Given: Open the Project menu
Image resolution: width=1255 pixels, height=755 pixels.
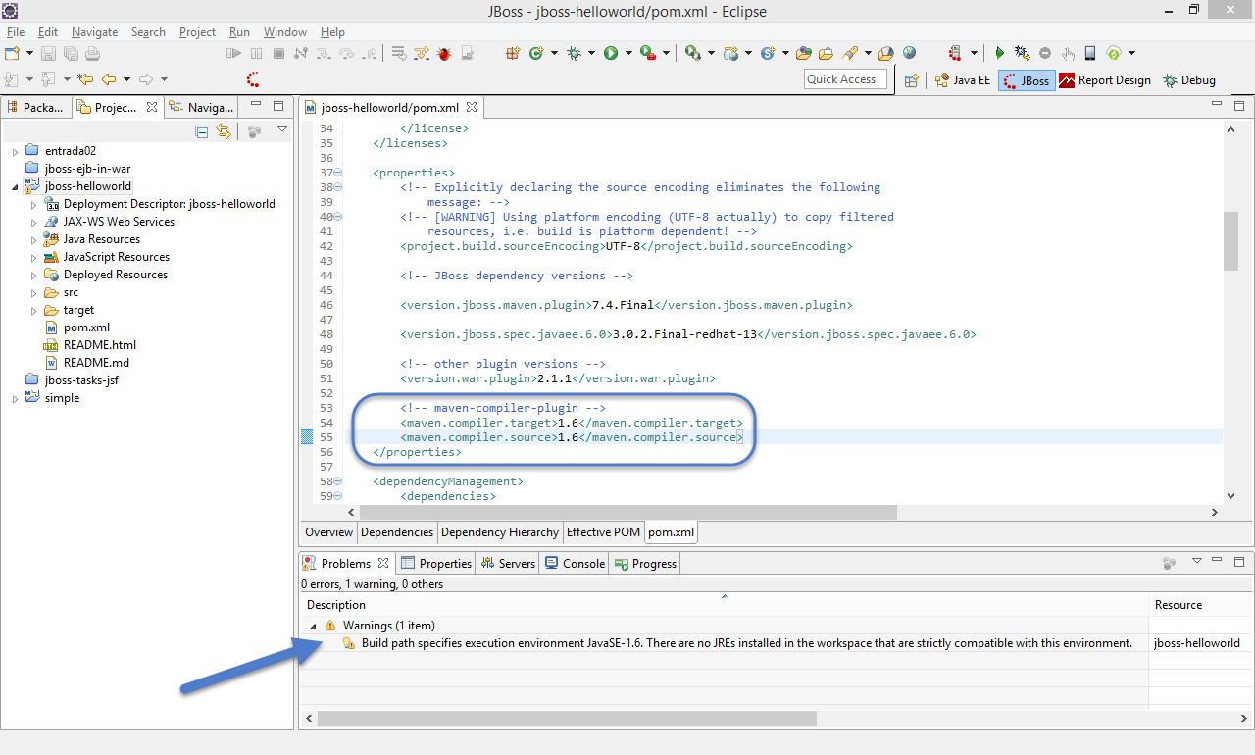Looking at the screenshot, I should click(x=197, y=32).
